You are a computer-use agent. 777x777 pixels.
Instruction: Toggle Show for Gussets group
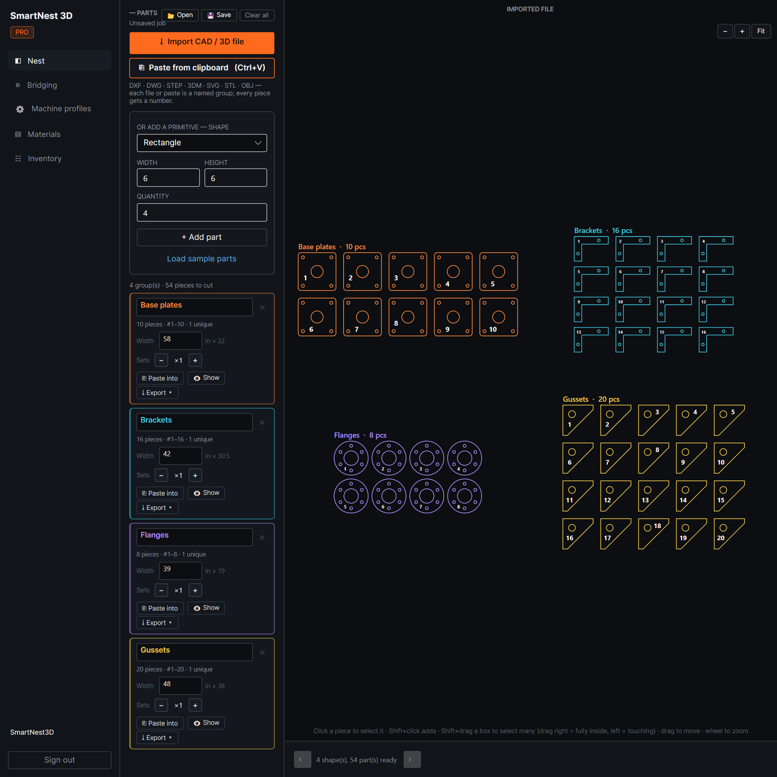click(206, 723)
